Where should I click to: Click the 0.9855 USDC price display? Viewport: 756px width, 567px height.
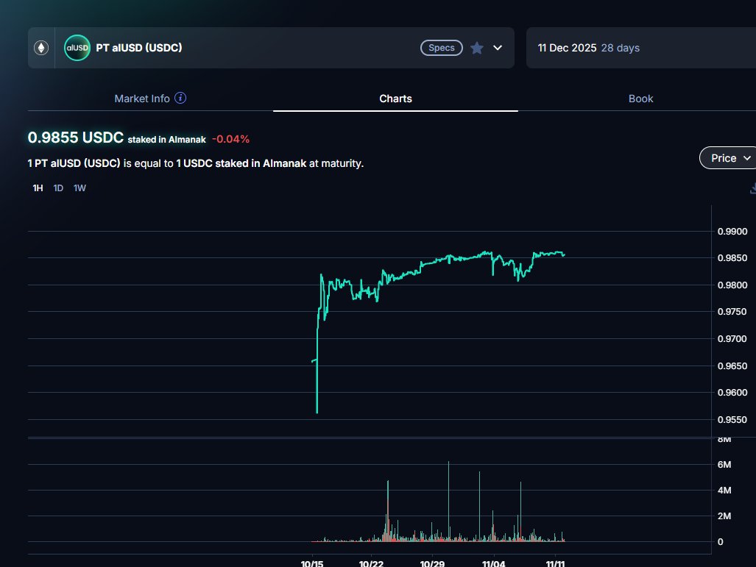pyautogui.click(x=75, y=138)
